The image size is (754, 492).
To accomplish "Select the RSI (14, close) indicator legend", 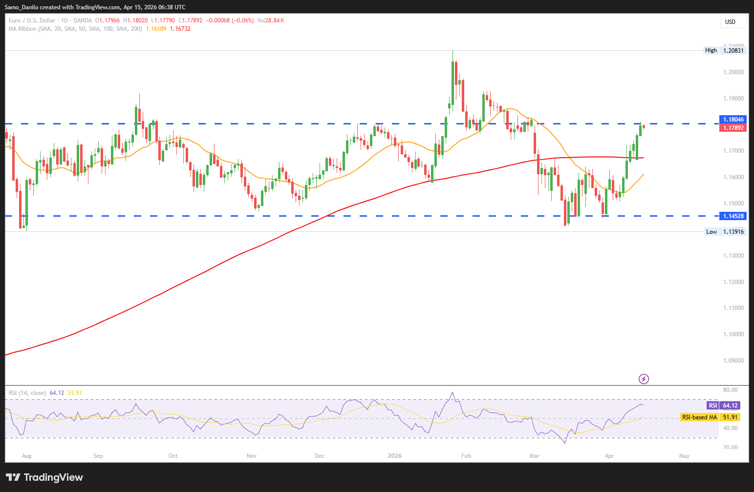I will (x=27, y=393).
